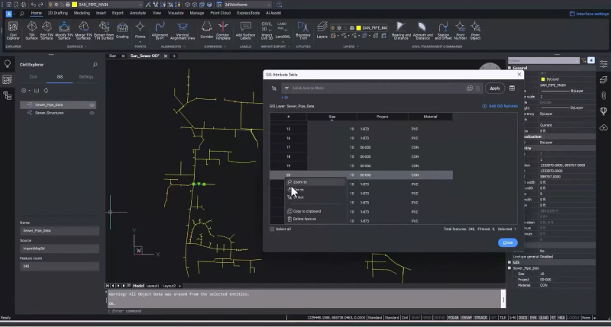Select the Modify TIN Surface tool
The width and height of the screenshot is (611, 327).
(x=64, y=30)
